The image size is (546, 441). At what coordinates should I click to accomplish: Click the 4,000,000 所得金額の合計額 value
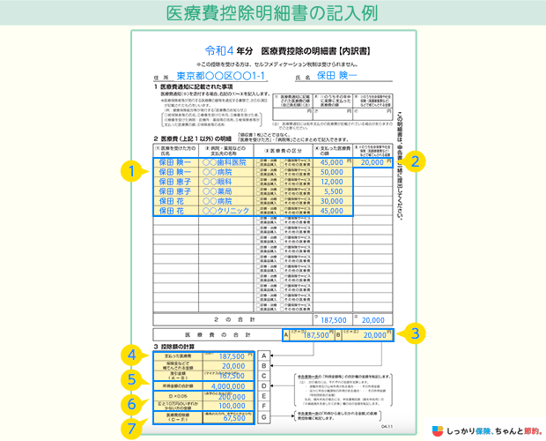point(228,386)
